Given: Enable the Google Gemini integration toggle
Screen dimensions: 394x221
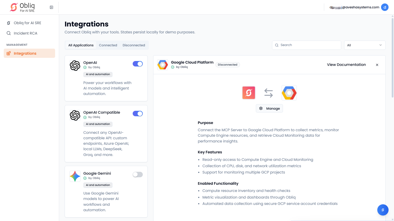Looking at the screenshot, I should pos(138,174).
